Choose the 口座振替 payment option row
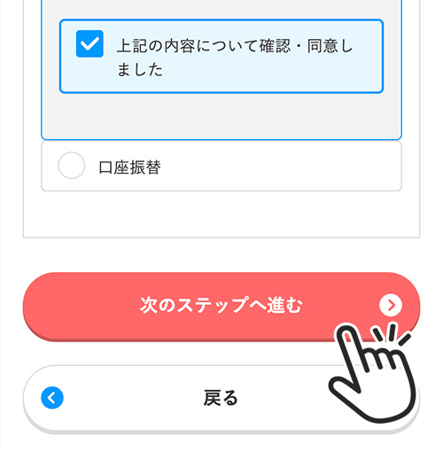Viewport: 443px width, 452px height. pyautogui.click(x=221, y=166)
